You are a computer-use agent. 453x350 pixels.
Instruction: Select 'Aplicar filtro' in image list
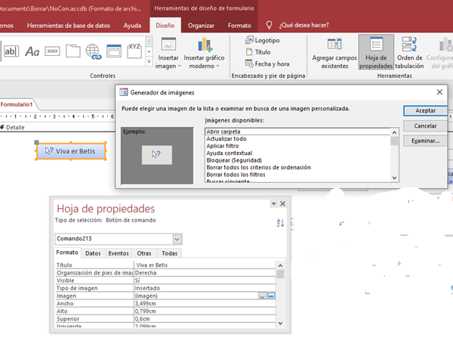click(226, 146)
